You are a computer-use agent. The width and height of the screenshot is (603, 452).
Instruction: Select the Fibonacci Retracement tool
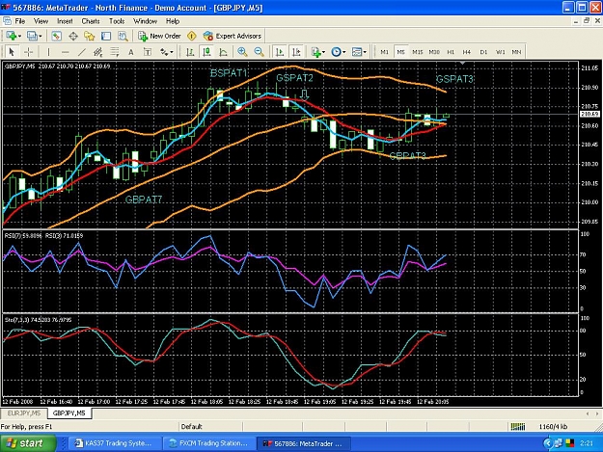click(x=115, y=51)
